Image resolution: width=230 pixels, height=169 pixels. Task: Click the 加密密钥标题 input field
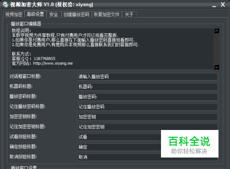148,117
